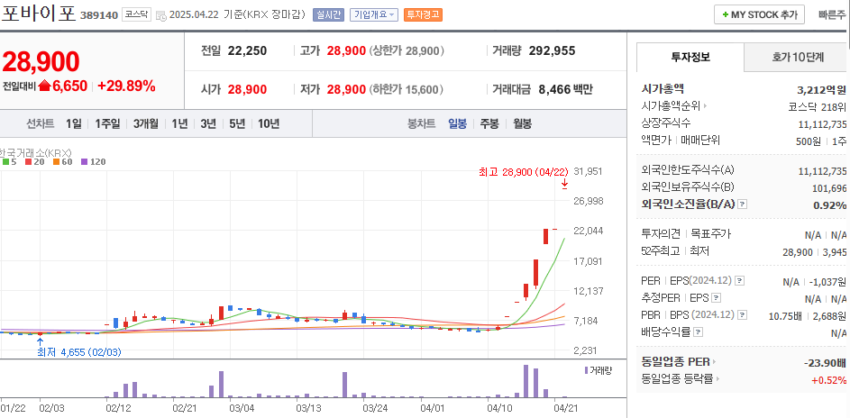Click the 10.75배 PBR value

click(785, 315)
